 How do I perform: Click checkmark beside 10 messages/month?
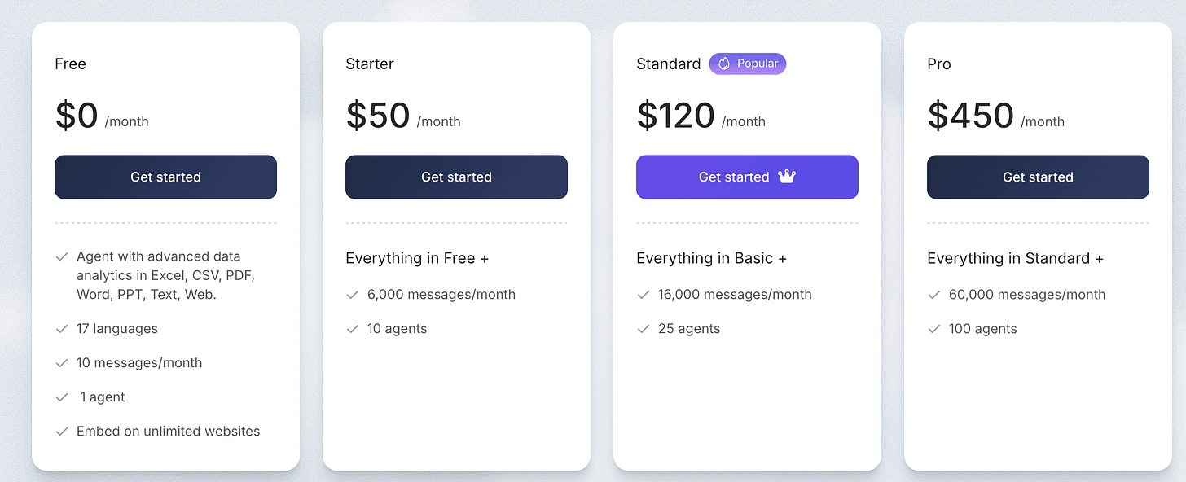pos(61,363)
